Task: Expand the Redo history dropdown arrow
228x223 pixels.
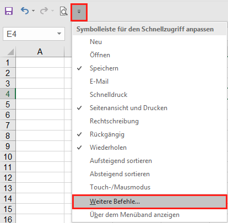Action: [53, 11]
